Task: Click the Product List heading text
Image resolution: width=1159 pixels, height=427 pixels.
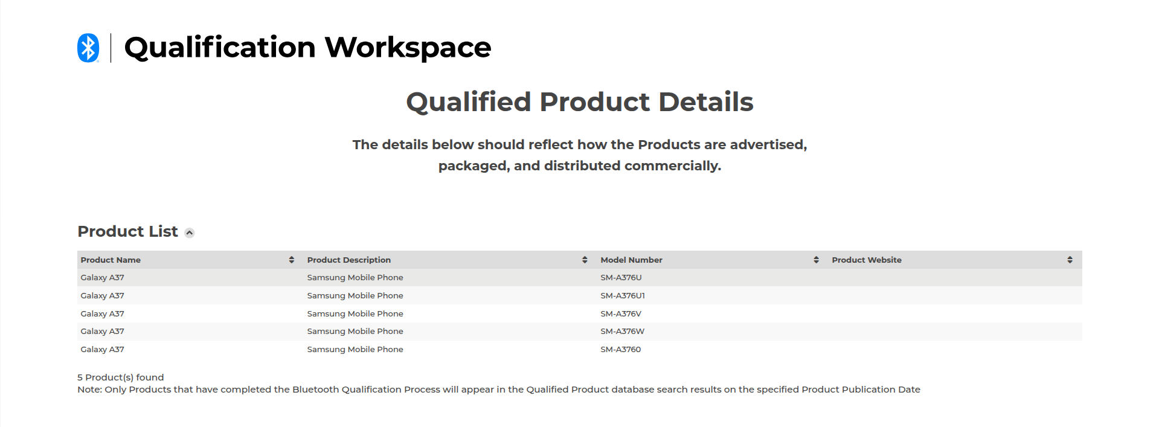Action: point(127,232)
